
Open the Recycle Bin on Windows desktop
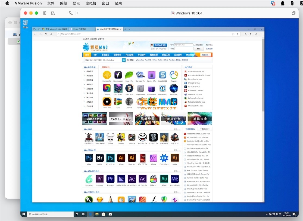(x=25, y=24)
